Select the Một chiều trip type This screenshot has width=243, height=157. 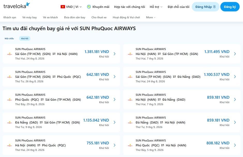(9, 38)
